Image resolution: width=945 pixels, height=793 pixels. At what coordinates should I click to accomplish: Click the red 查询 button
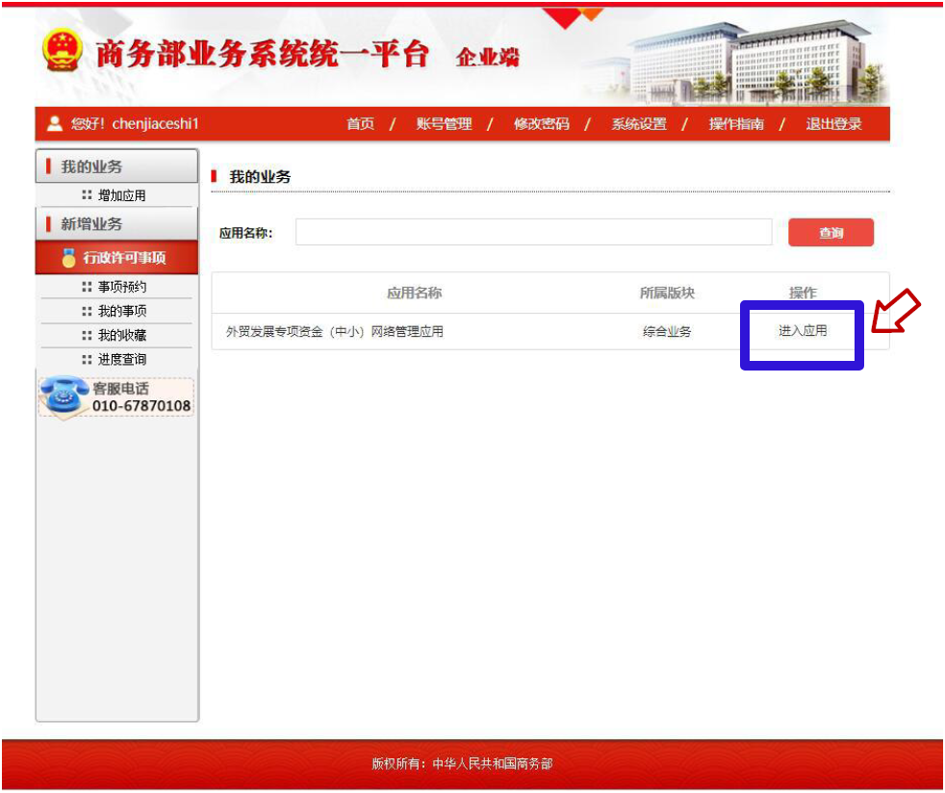[x=830, y=233]
